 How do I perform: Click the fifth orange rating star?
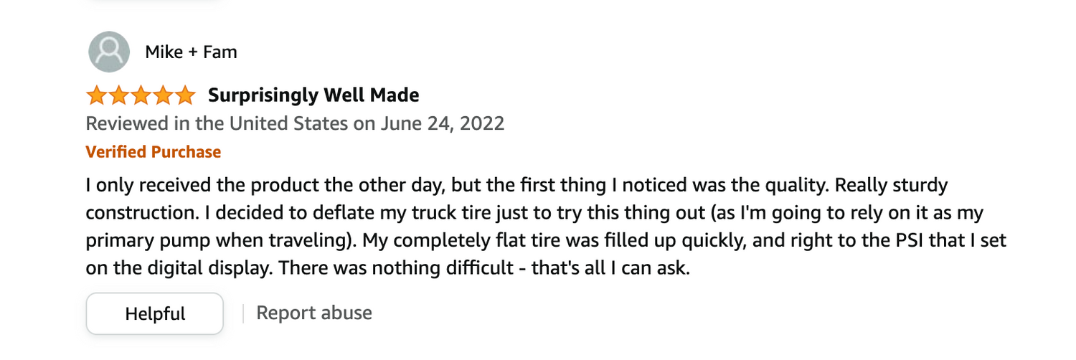(184, 95)
